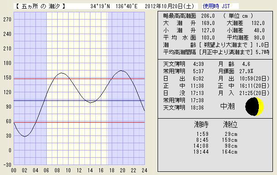Click 月入 time 21:25(20日)
The image size is (277, 175).
(x=254, y=93)
